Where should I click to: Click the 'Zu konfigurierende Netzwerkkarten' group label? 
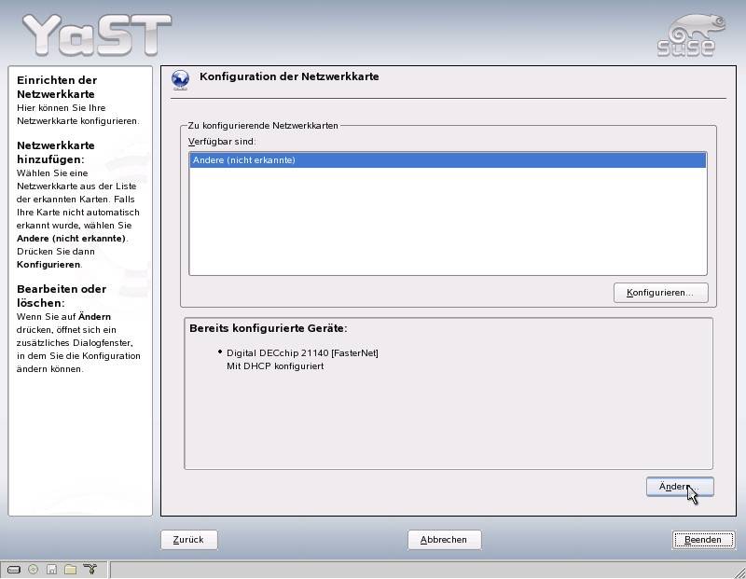click(x=263, y=126)
